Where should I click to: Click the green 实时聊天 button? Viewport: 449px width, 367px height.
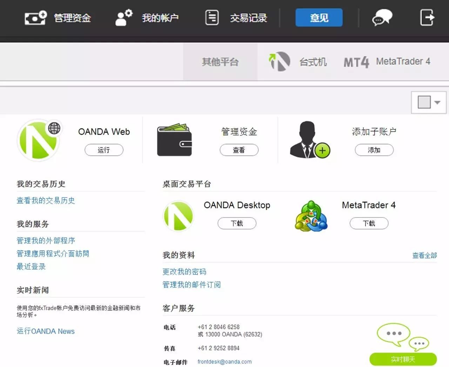tap(403, 359)
